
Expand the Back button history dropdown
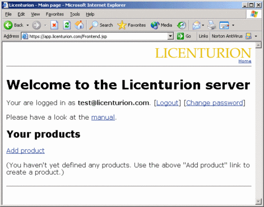(27, 25)
